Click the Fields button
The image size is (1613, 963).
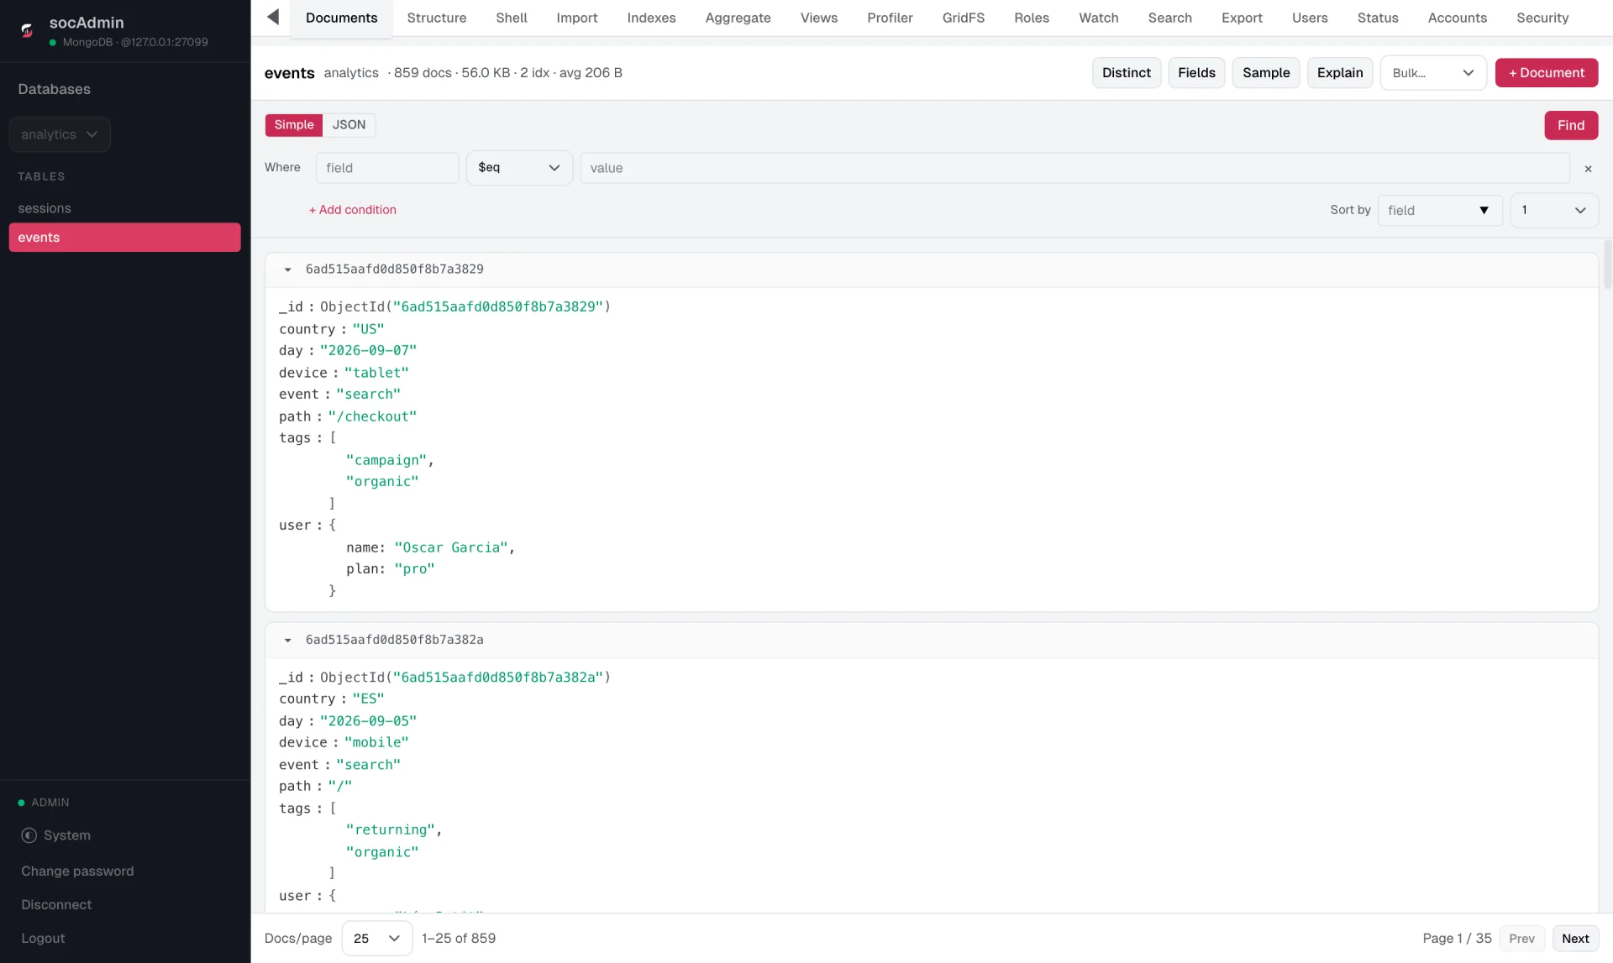point(1196,73)
